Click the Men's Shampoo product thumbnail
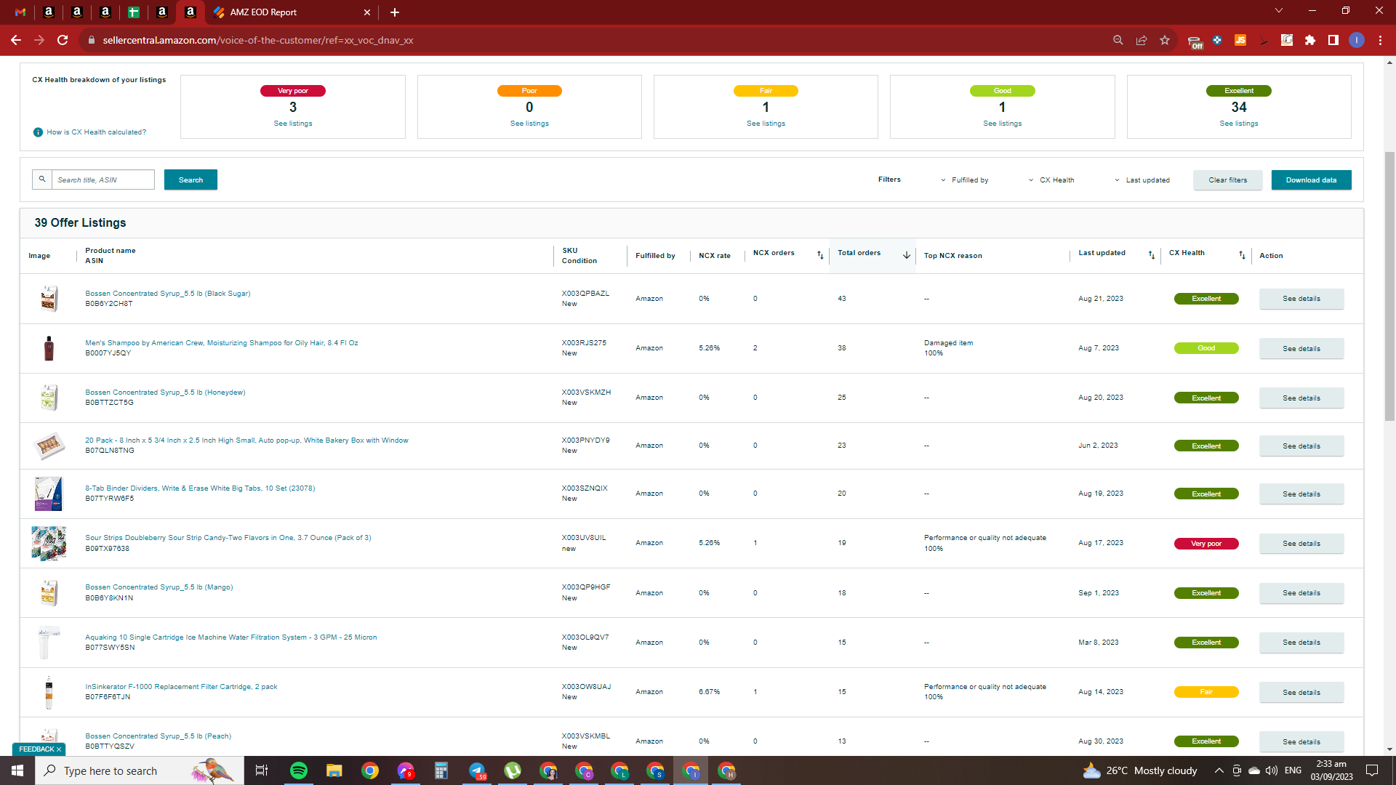This screenshot has height=785, width=1396. 49,348
